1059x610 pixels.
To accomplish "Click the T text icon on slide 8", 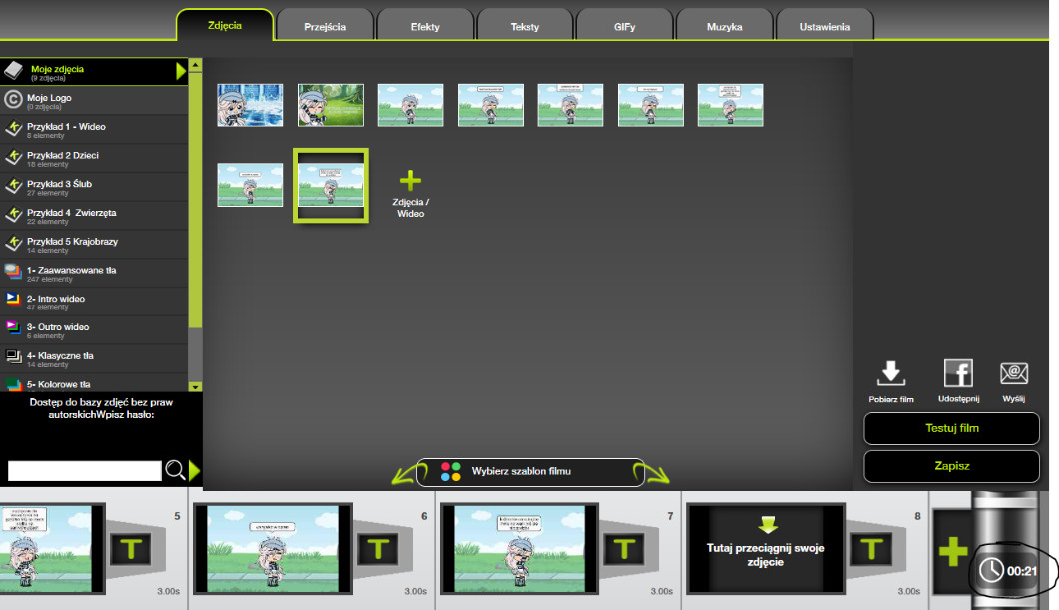I will tap(873, 548).
